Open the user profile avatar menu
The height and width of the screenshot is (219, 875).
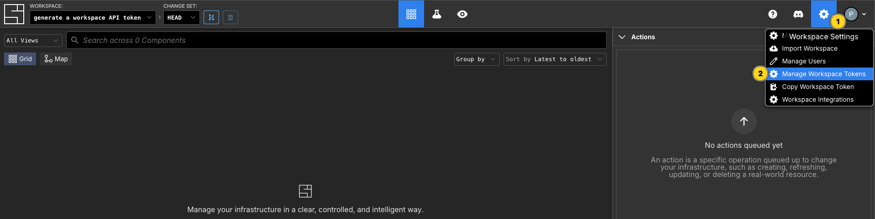tap(855, 14)
